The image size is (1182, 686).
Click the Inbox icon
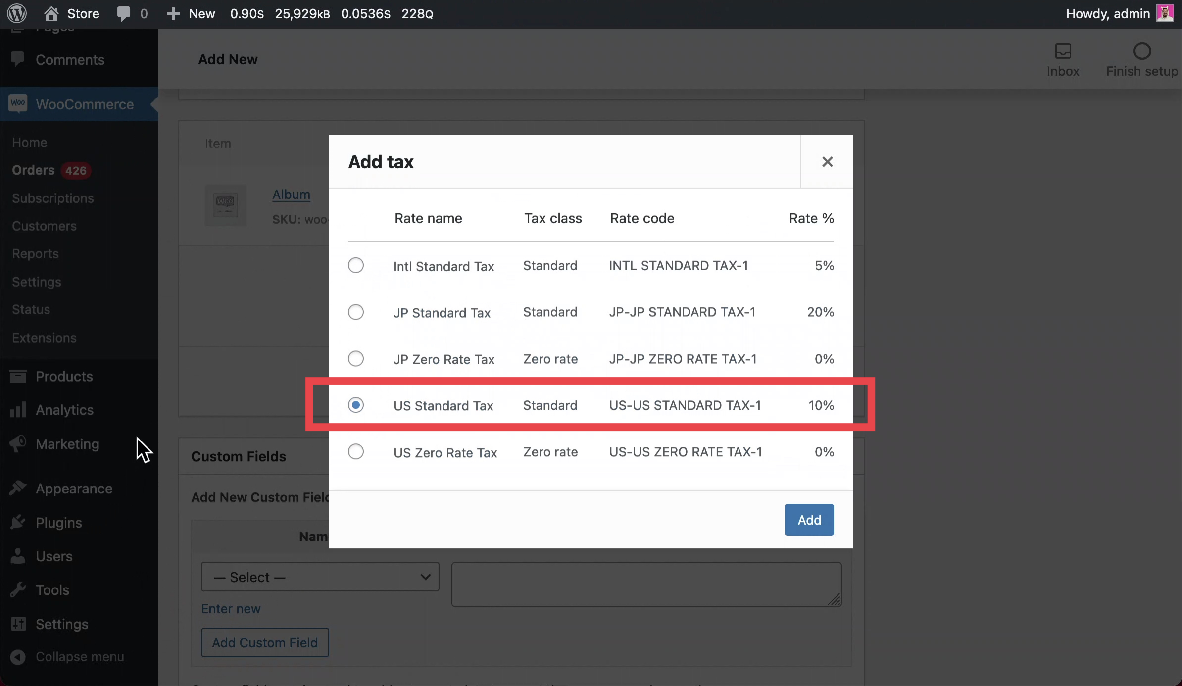pos(1063,51)
